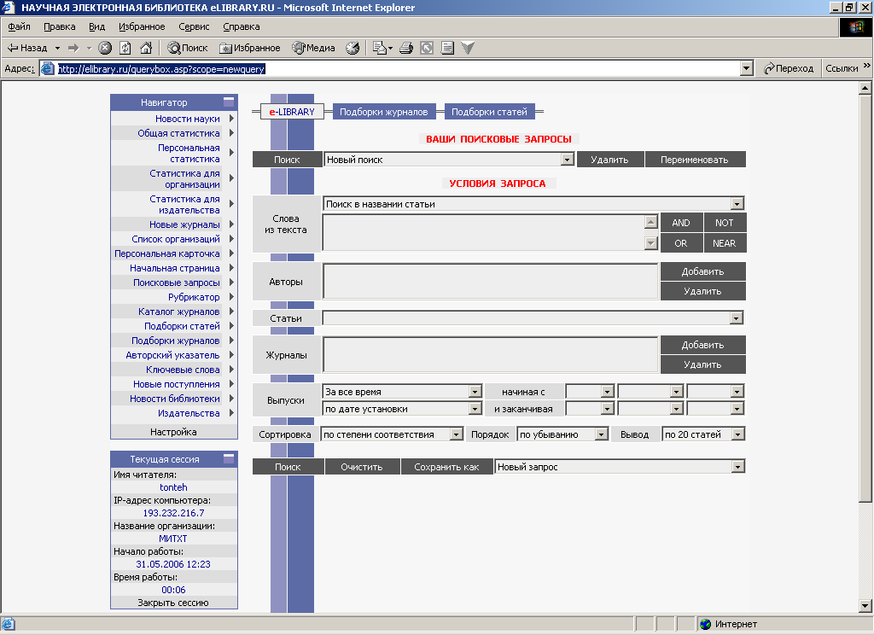Refresh the page using the toolbar icon
This screenshot has width=874, height=635.
(125, 48)
